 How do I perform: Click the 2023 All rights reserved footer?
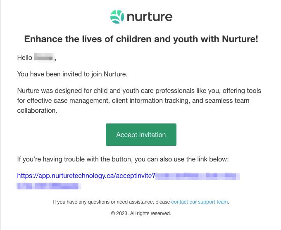141,213
